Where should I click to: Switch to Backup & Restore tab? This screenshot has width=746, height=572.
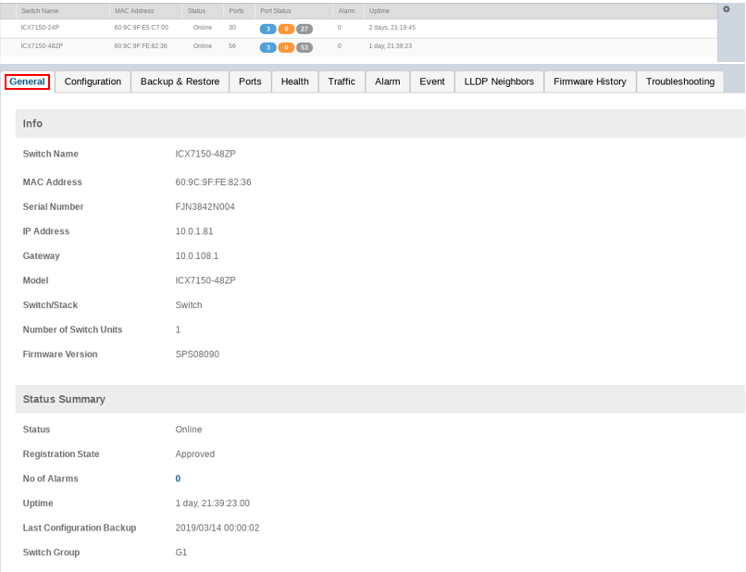click(x=180, y=81)
